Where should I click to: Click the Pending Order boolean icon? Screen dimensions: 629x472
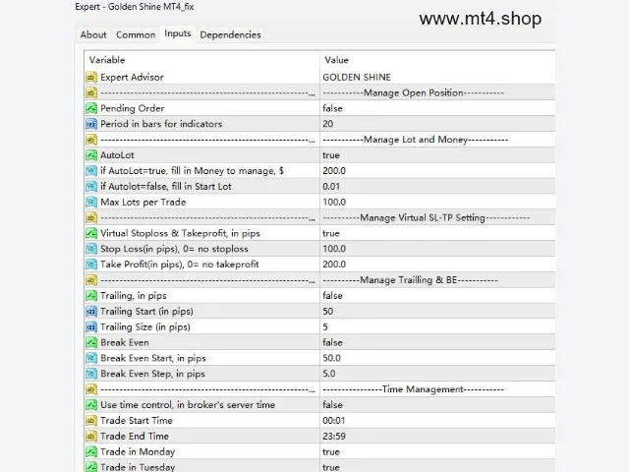[91, 108]
